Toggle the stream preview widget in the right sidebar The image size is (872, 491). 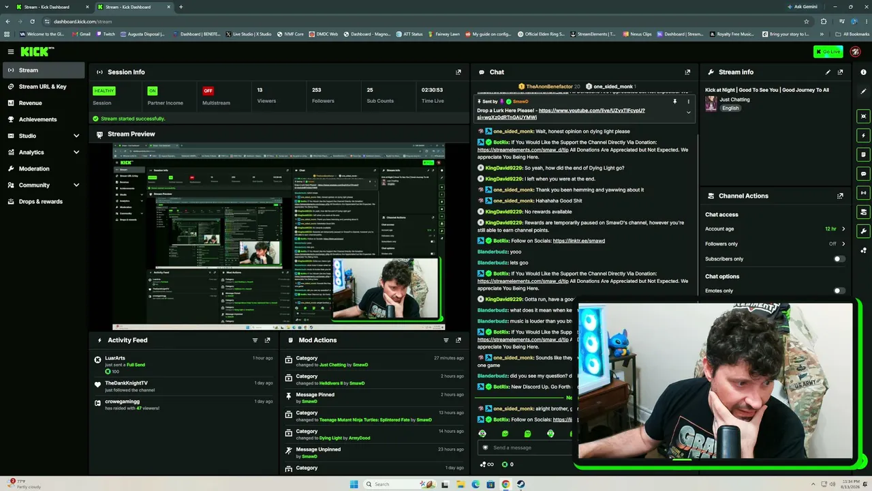pos(863,116)
